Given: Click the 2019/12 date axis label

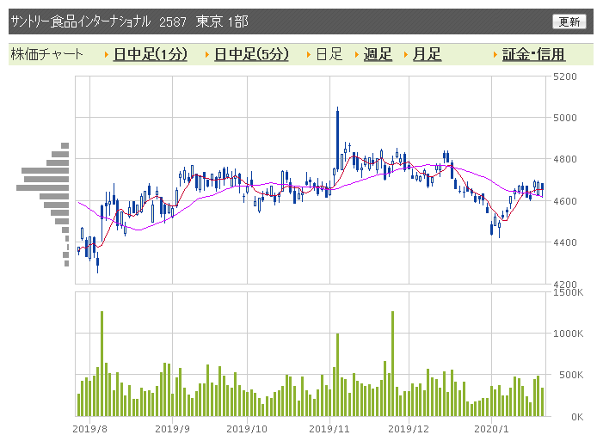Looking at the screenshot, I should coord(409,429).
